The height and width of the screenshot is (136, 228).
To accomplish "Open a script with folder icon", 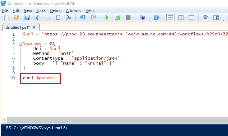I will pos(16,17).
